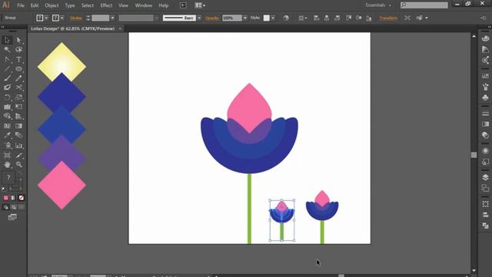Image resolution: width=492 pixels, height=277 pixels.
Task: Select the Ellipse shape tool
Action: point(18,68)
